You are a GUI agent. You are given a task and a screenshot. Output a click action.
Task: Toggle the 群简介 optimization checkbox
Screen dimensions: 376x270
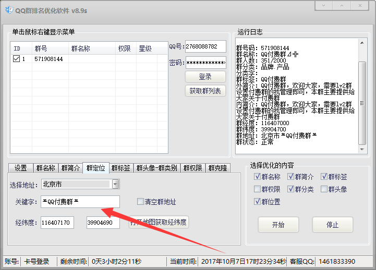(x=290, y=177)
